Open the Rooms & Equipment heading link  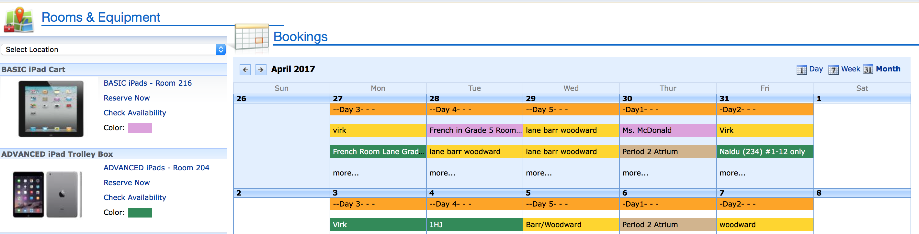pos(101,17)
